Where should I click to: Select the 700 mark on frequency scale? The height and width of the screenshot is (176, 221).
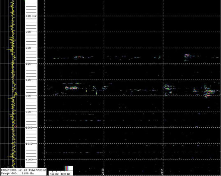[28, 32]
